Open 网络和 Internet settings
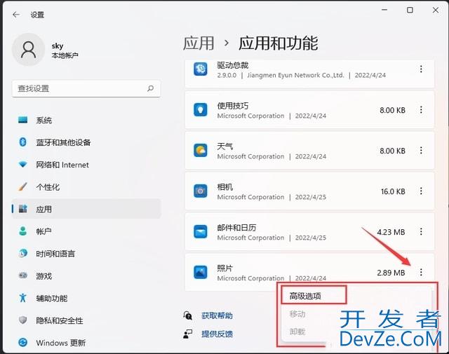This screenshot has height=354, width=449. coord(86,165)
